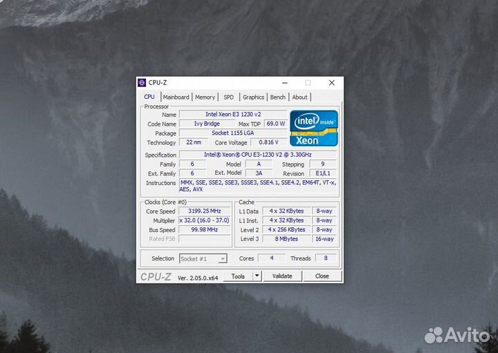Viewport: 498px width, 353px height.
Task: Click the Stepping value 9
Action: 323,164
